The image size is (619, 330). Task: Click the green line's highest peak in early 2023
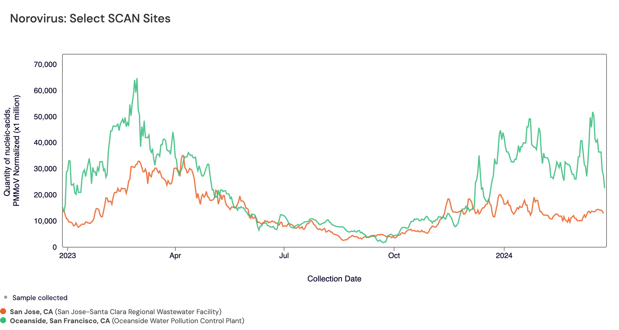click(137, 79)
